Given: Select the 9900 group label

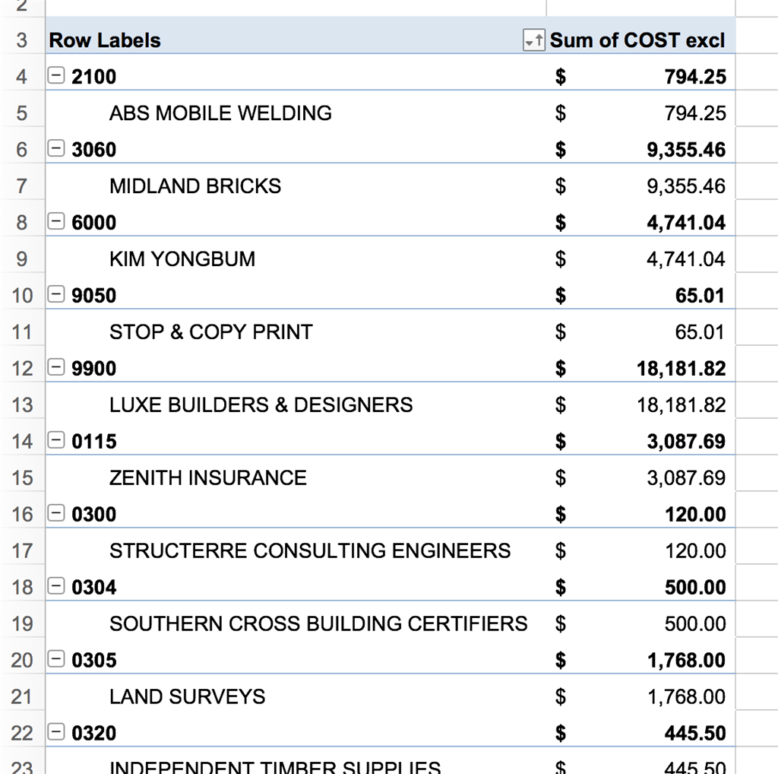Looking at the screenshot, I should click(93, 369).
